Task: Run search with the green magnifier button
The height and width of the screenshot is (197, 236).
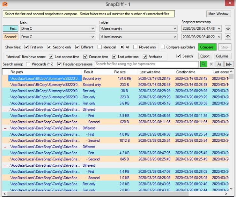Action: point(203,64)
